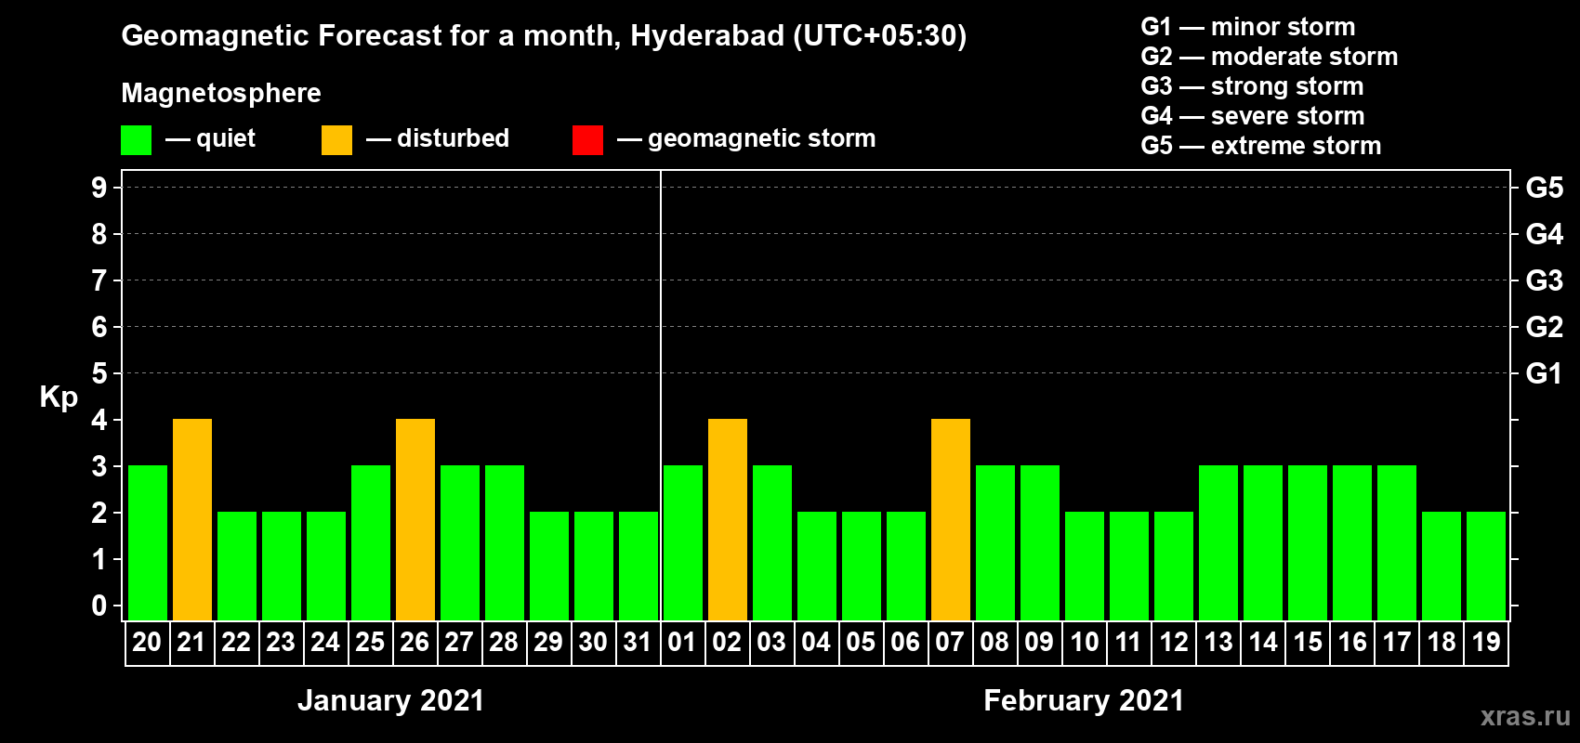
Task: Click the orange disturbed legend swatch
Action: (336, 140)
